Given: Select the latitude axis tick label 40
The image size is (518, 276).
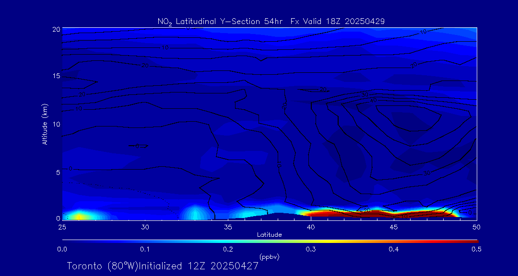Looking at the screenshot, I should tap(311, 227).
